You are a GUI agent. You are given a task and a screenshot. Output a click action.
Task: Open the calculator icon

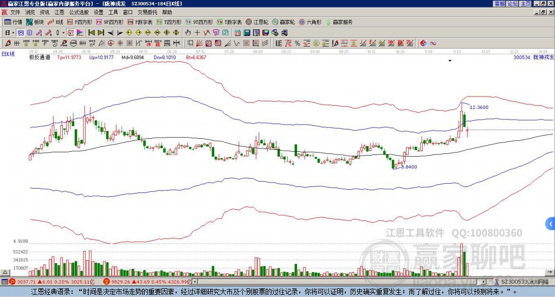[247, 33]
